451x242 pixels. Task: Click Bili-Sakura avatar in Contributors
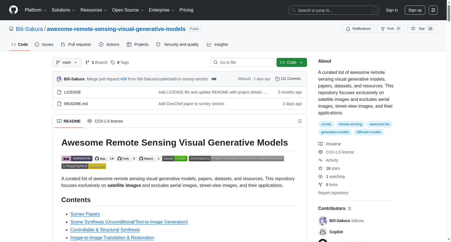pyautogui.click(x=323, y=221)
